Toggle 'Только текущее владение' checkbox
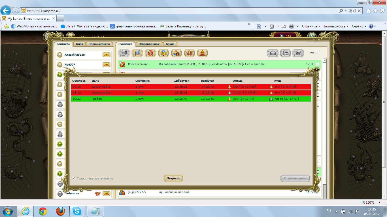 pos(73,178)
